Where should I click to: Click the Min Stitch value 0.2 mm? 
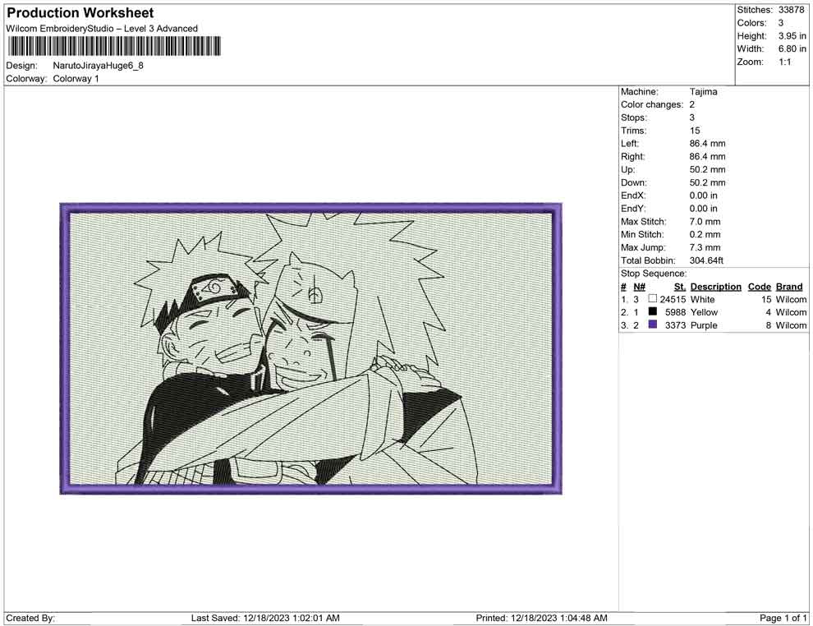(705, 234)
